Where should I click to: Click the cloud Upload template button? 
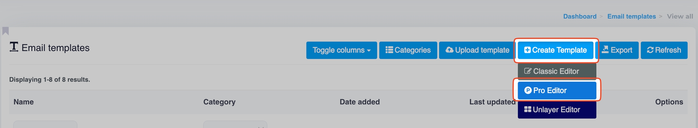477,50
